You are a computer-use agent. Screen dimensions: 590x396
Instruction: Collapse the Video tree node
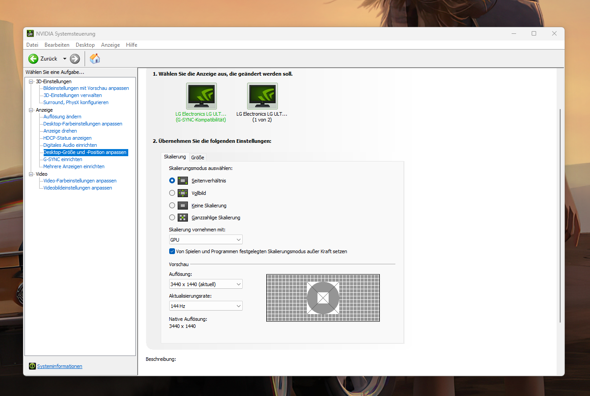click(x=31, y=174)
